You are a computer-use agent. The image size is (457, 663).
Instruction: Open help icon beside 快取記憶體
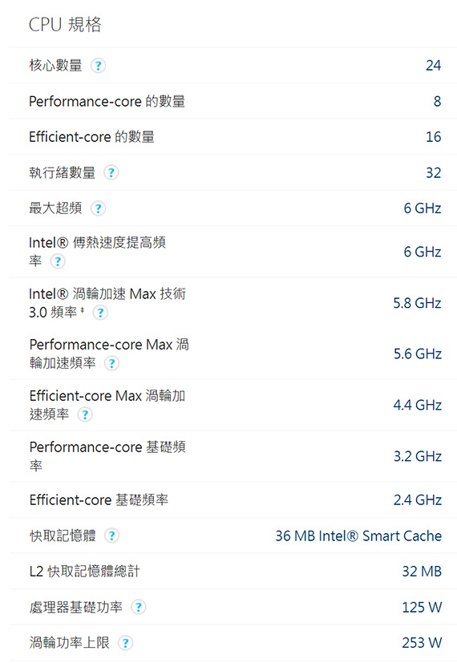pos(111,536)
